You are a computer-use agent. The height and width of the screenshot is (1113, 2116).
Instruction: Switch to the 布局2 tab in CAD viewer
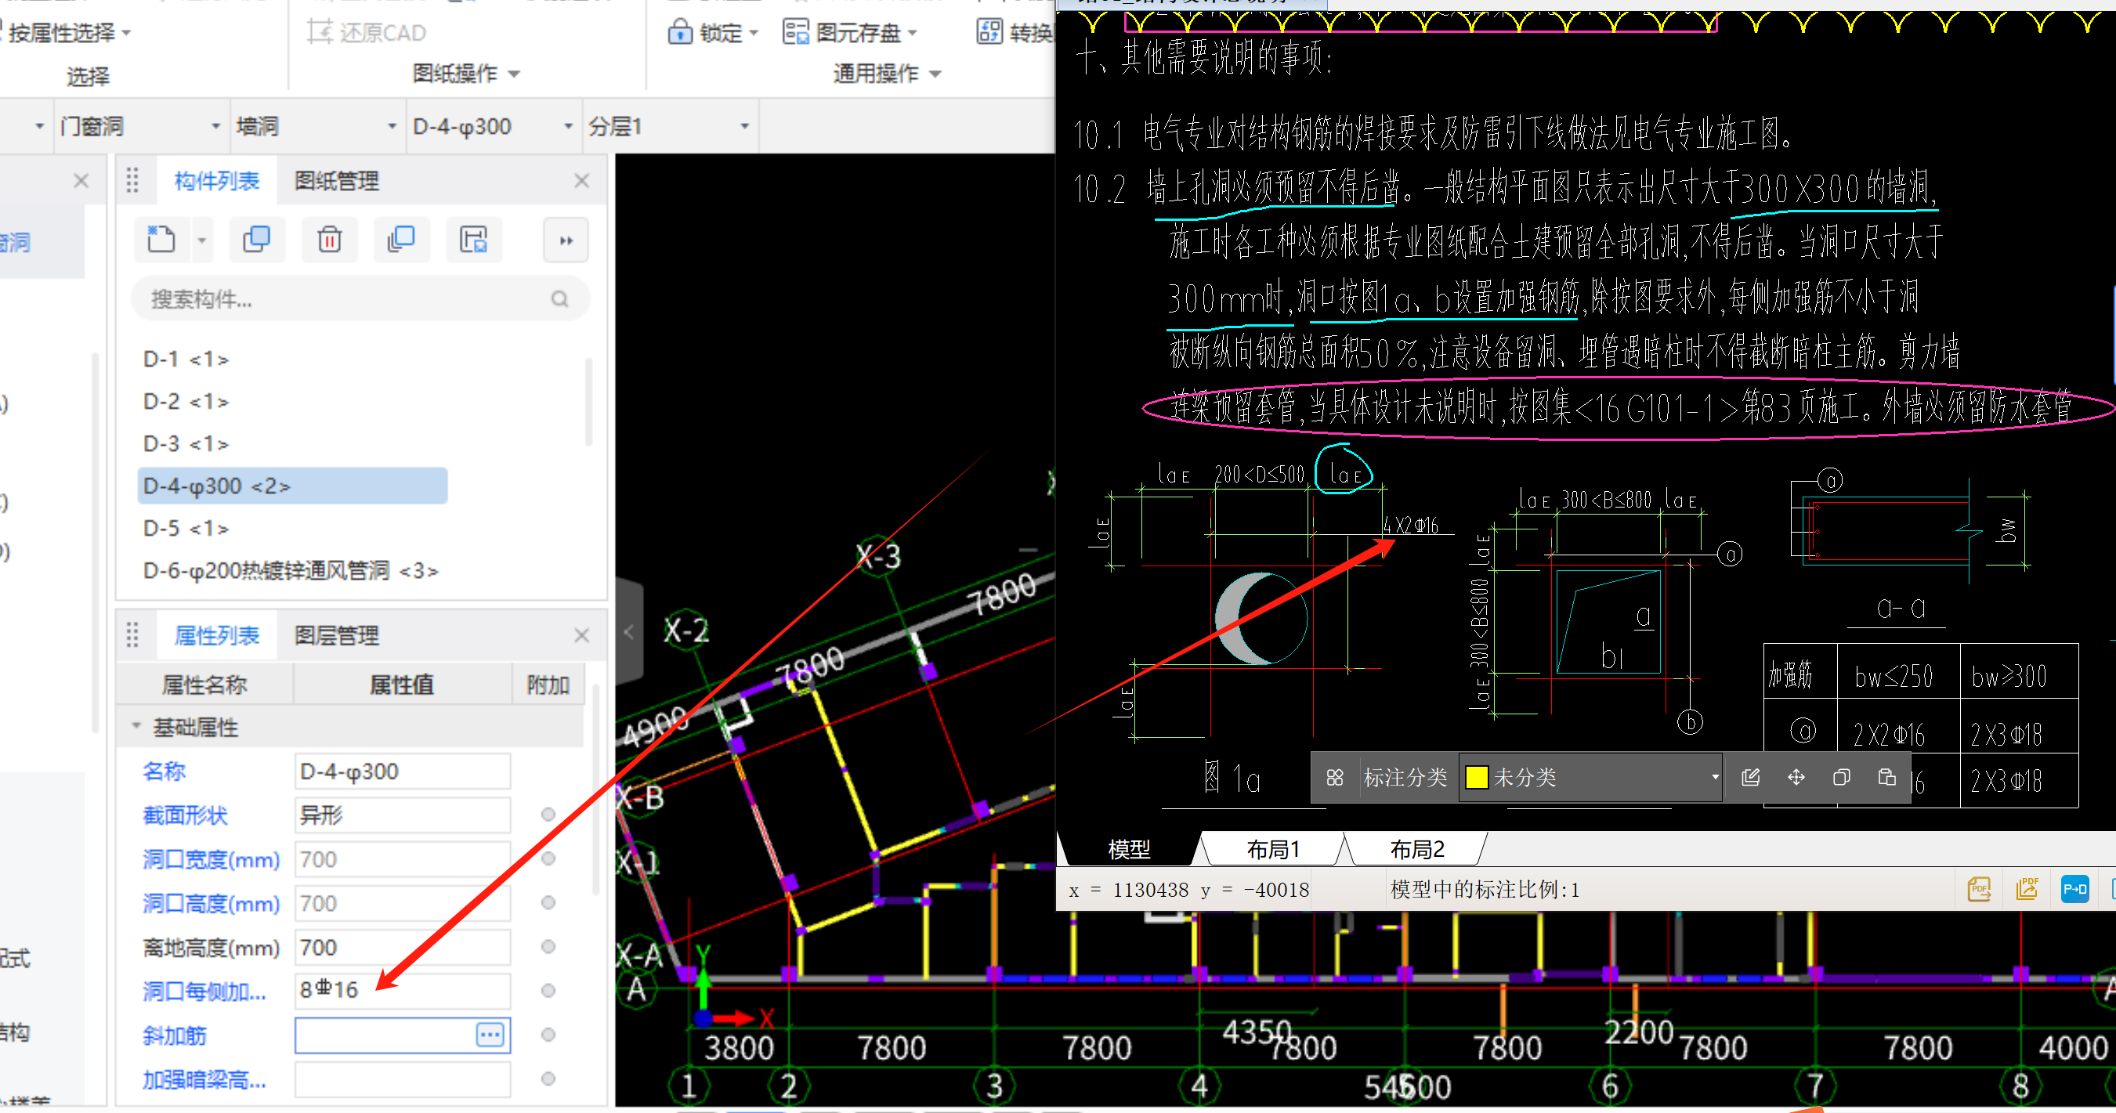1417,848
